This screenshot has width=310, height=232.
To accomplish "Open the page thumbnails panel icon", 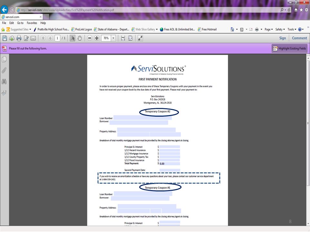I will point(4,59).
